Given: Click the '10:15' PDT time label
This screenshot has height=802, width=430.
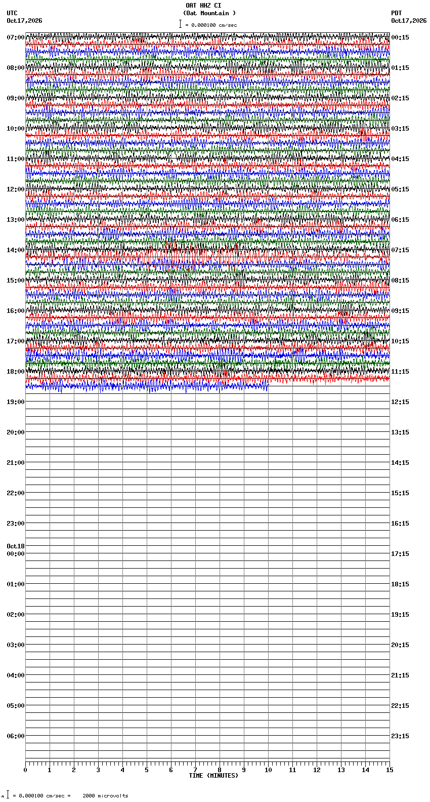Looking at the screenshot, I should [400, 341].
